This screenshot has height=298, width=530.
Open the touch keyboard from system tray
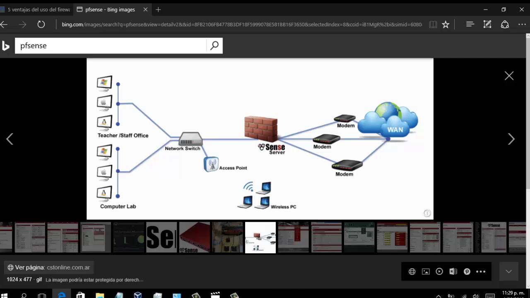click(x=490, y=296)
